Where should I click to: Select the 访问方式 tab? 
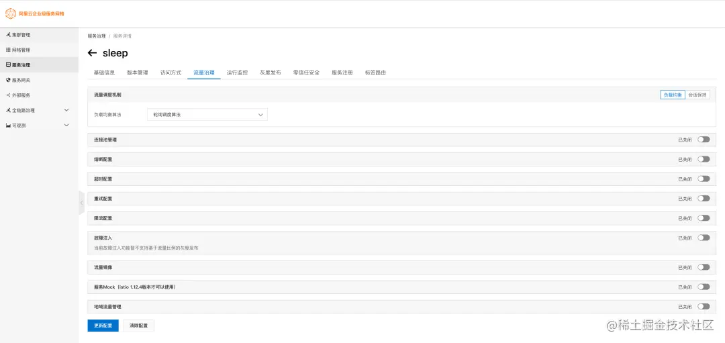[171, 72]
